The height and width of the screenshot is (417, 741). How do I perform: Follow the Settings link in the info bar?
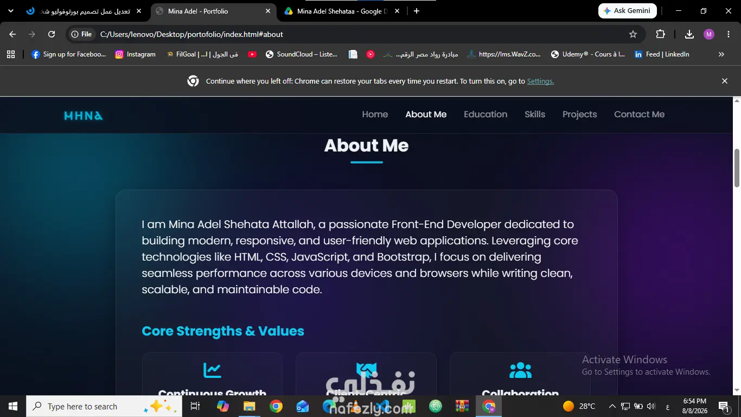click(x=540, y=81)
